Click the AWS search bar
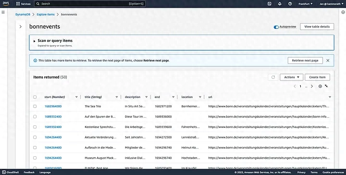Image resolution: width=346 pixels, height=175 pixels. point(89,4)
